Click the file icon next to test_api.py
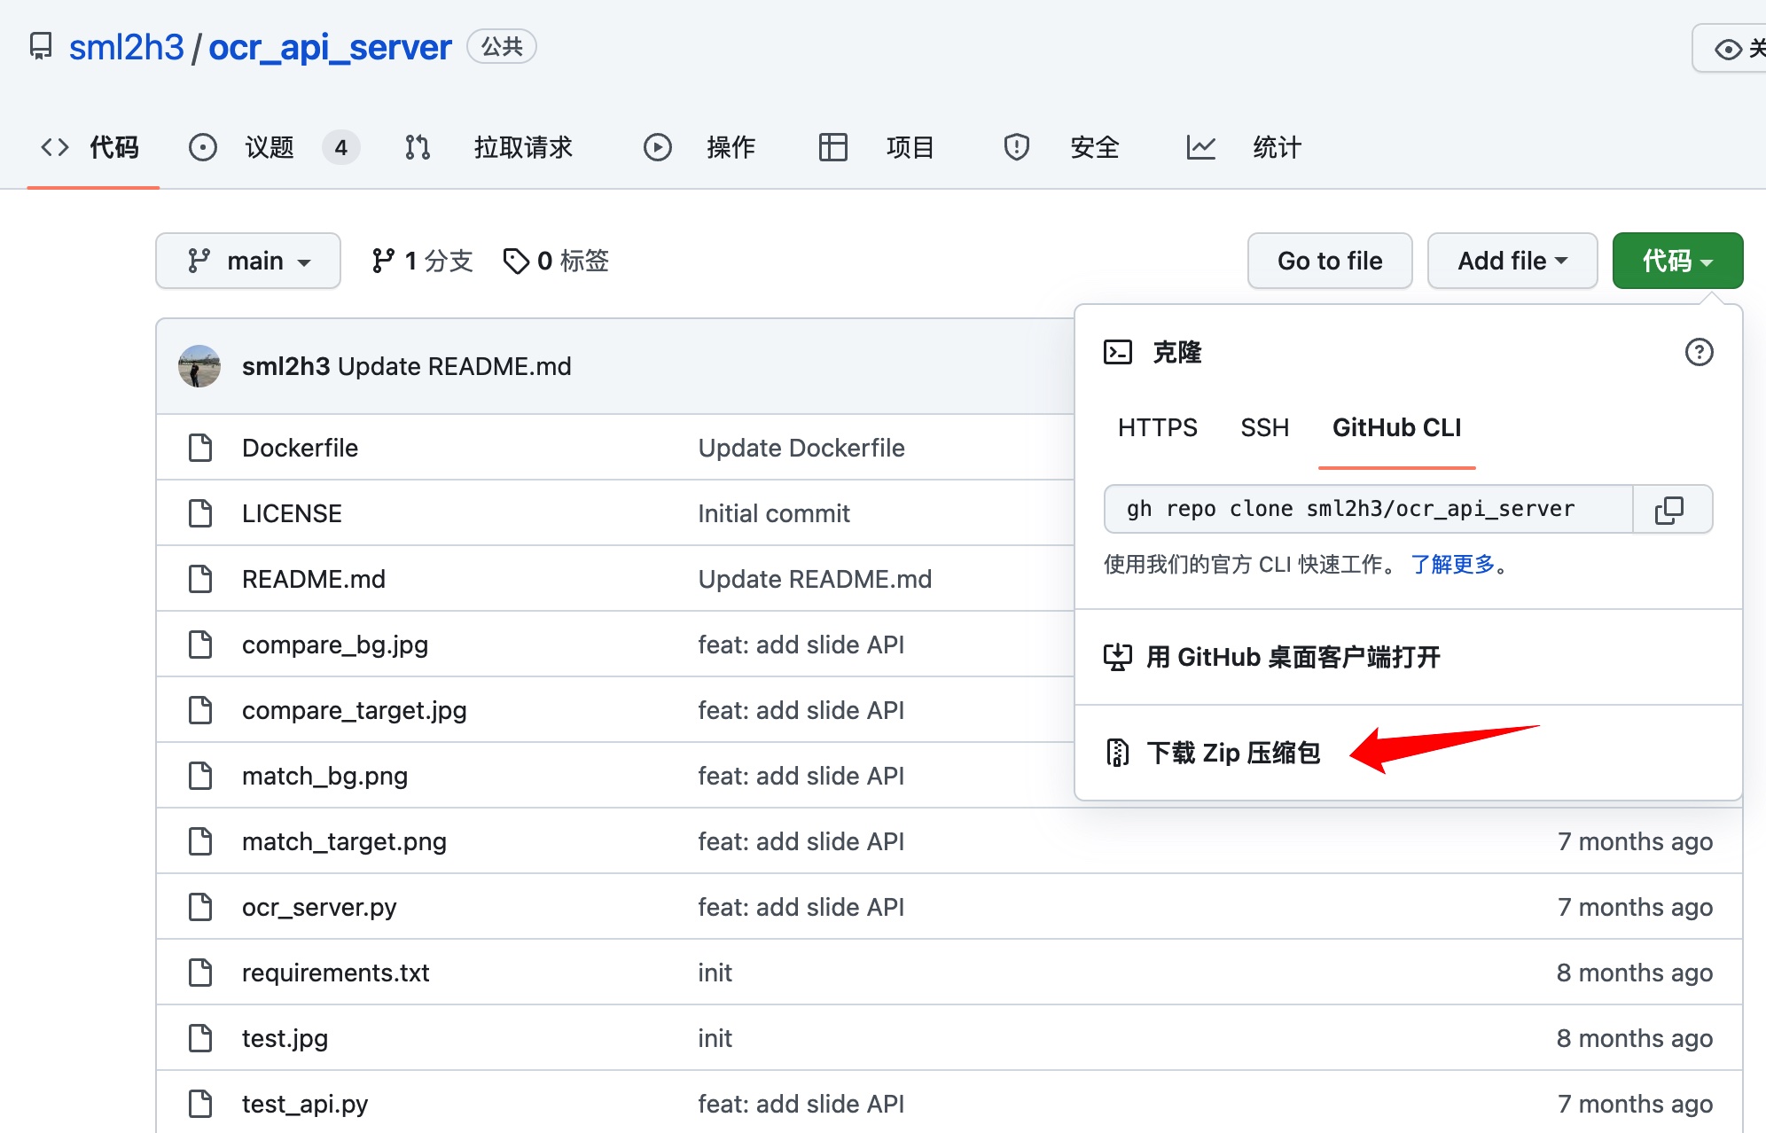 coord(200,1104)
